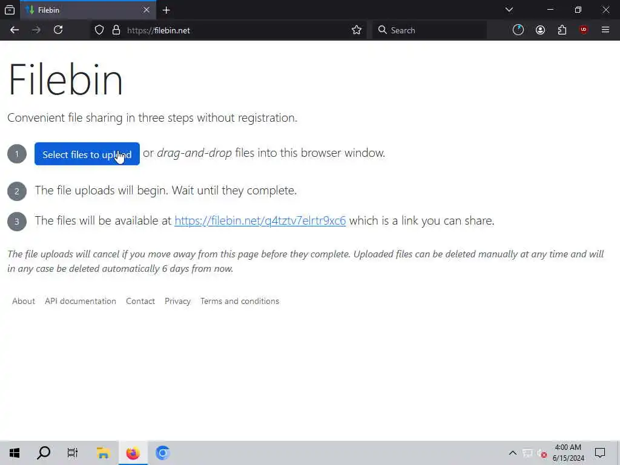This screenshot has height=465, width=620.
Task: Open the Extensions puzzle icon
Action: pyautogui.click(x=562, y=30)
